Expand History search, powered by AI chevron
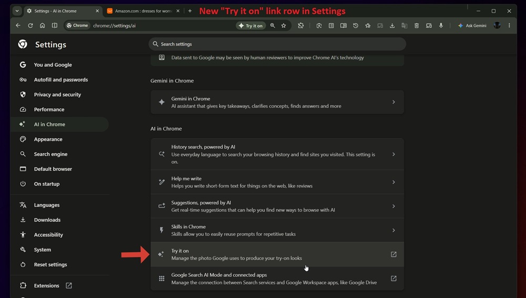Screen dimensions: 526x298 (x=393, y=154)
